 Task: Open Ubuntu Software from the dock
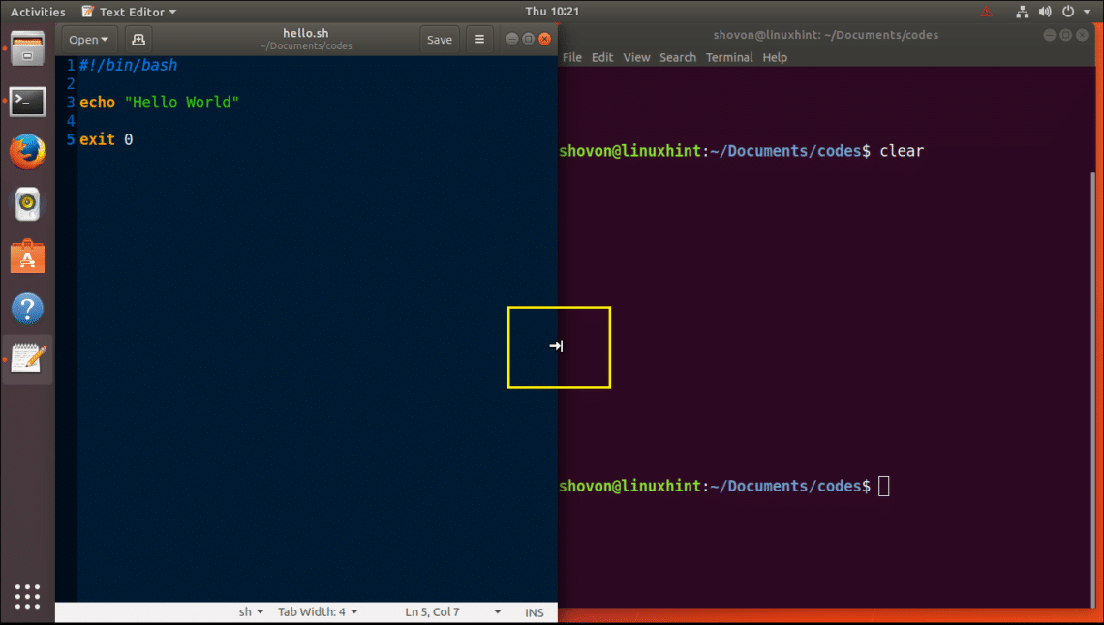point(27,256)
